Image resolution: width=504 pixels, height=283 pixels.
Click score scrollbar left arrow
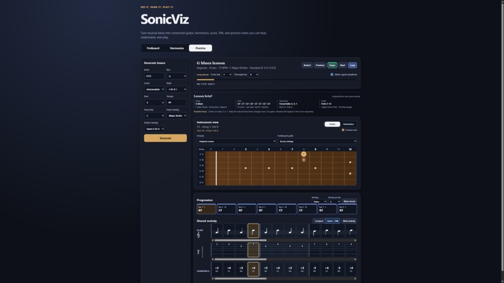point(213,240)
